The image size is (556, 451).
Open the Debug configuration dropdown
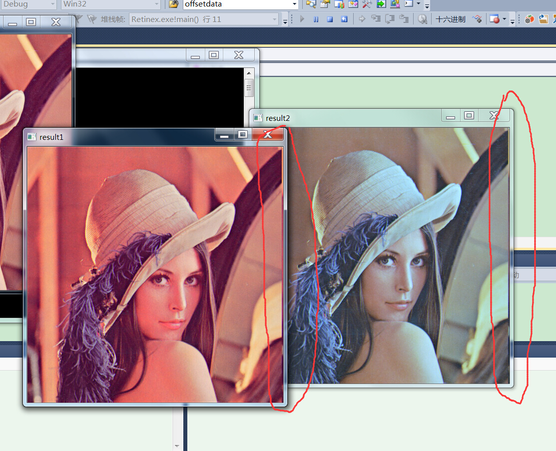click(28, 4)
